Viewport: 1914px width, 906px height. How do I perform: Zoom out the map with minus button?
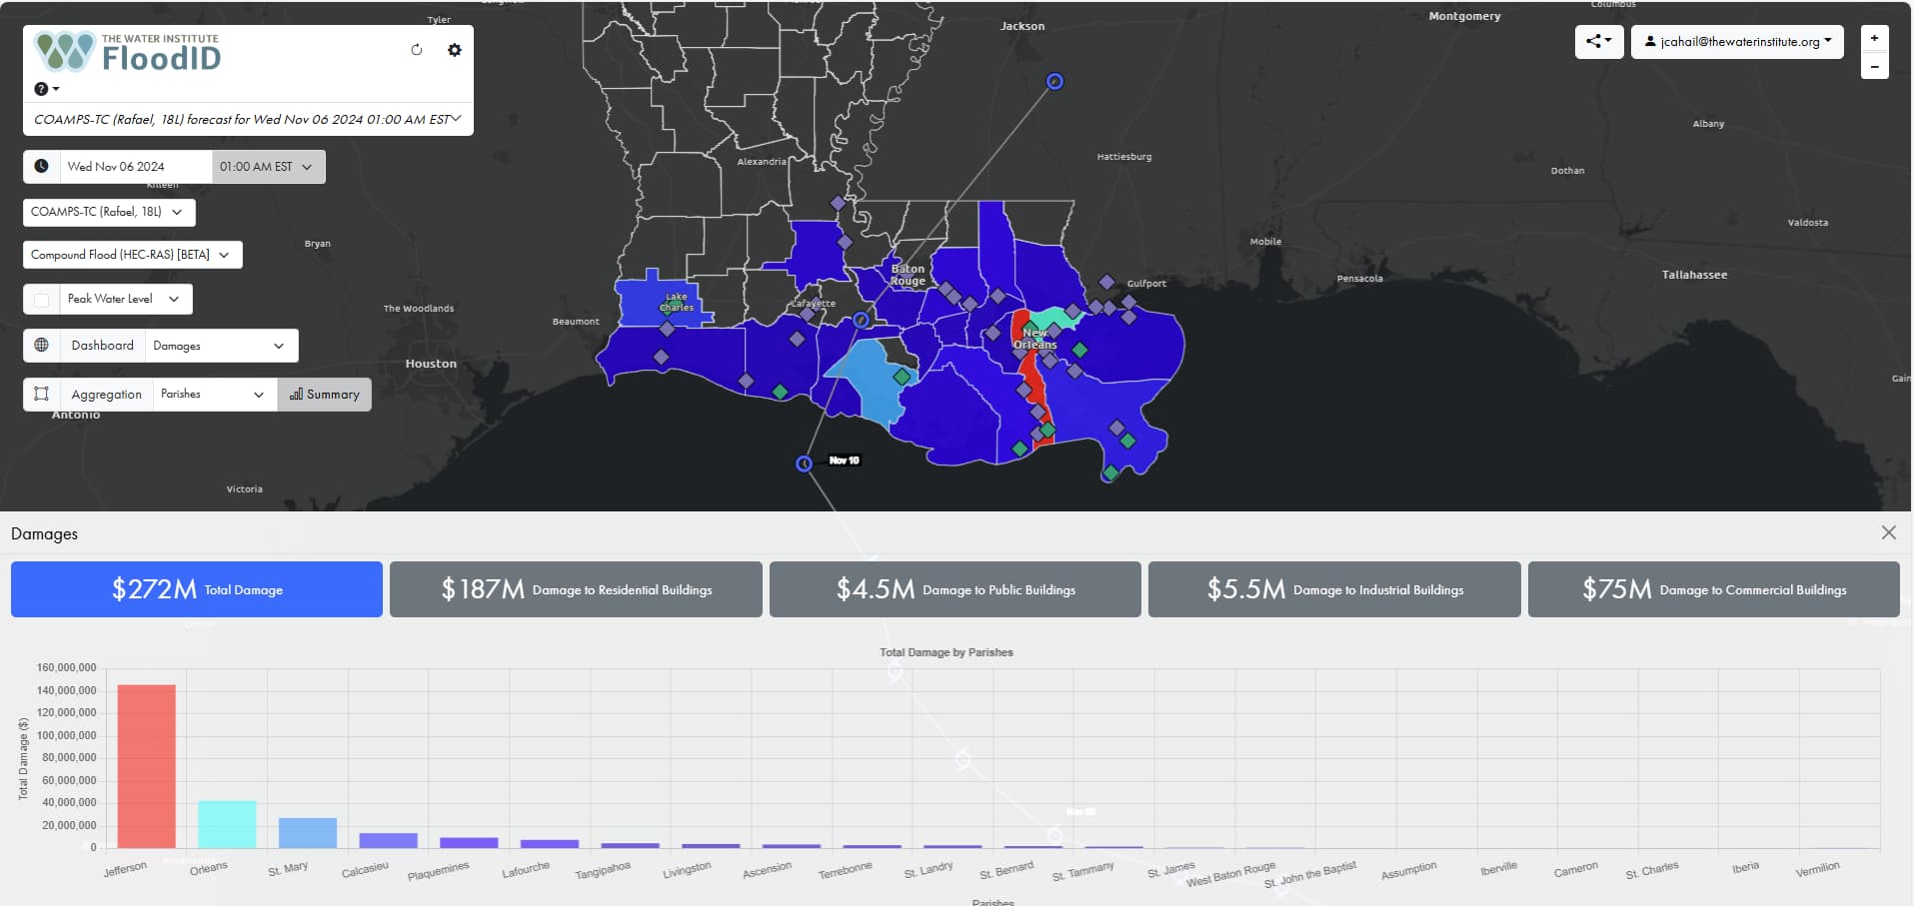click(1874, 67)
